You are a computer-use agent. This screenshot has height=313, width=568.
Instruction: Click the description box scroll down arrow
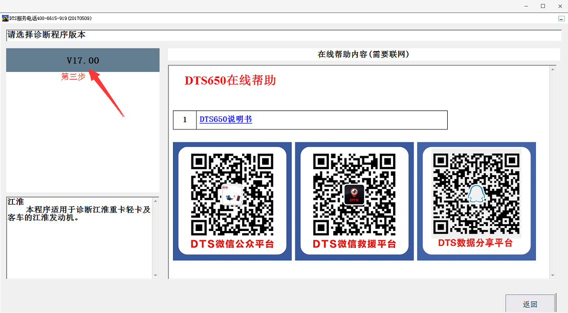(x=156, y=275)
